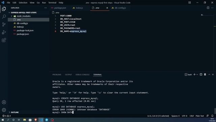Click the terminal vertical scrollbar
This screenshot has height=122, width=216.
tap(215, 111)
